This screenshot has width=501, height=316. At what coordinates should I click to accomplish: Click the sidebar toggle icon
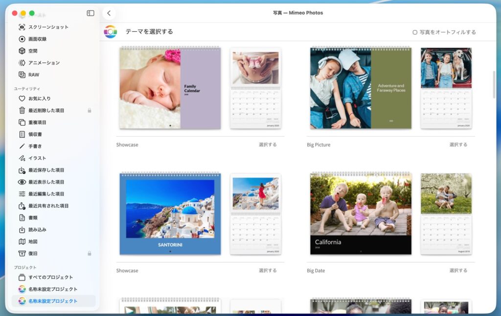point(91,13)
